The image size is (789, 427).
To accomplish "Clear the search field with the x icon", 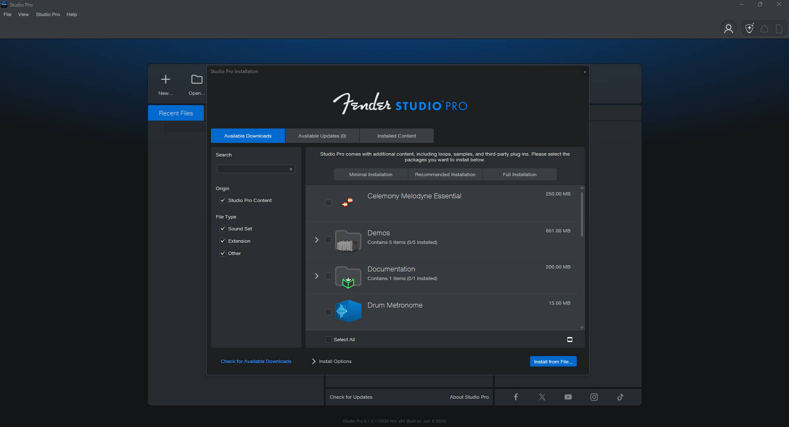I will tap(291, 169).
